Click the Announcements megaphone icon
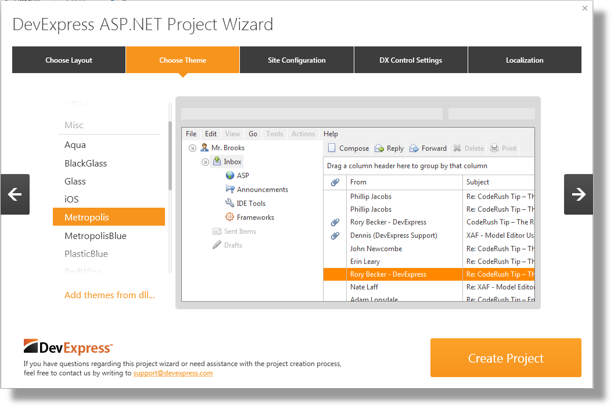 point(230,189)
